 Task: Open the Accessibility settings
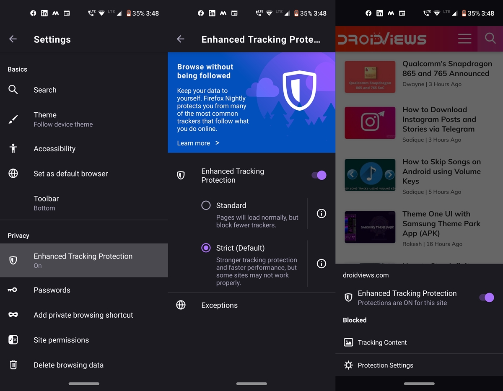pos(84,148)
